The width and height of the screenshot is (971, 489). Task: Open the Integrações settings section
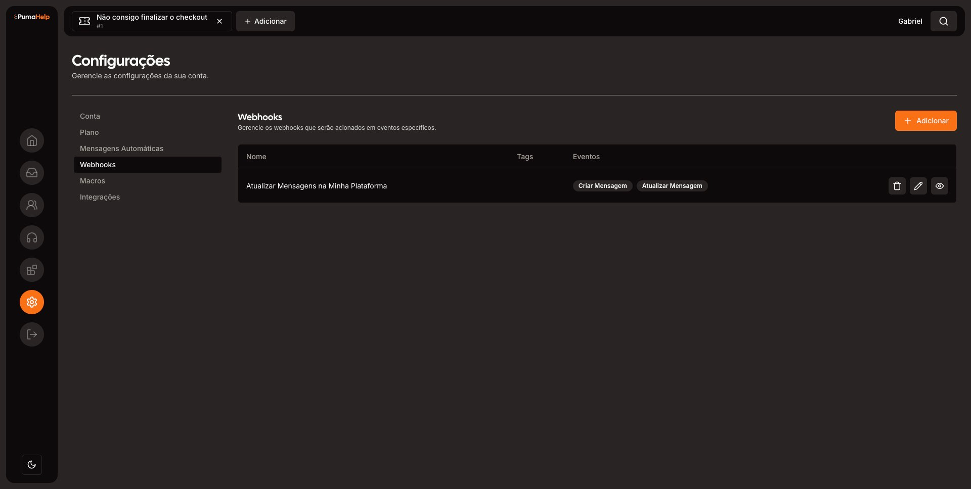point(148,197)
